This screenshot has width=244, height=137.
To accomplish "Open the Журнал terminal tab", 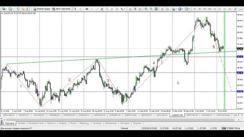I will pos(137,123).
